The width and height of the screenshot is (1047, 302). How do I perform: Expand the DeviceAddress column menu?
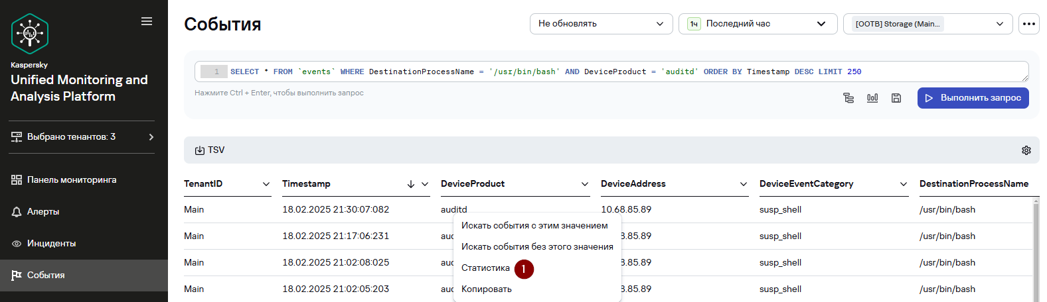tap(744, 184)
